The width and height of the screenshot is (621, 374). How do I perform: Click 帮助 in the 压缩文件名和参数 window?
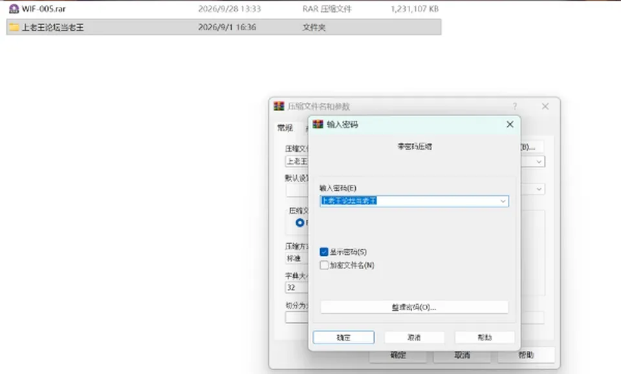[x=526, y=355]
